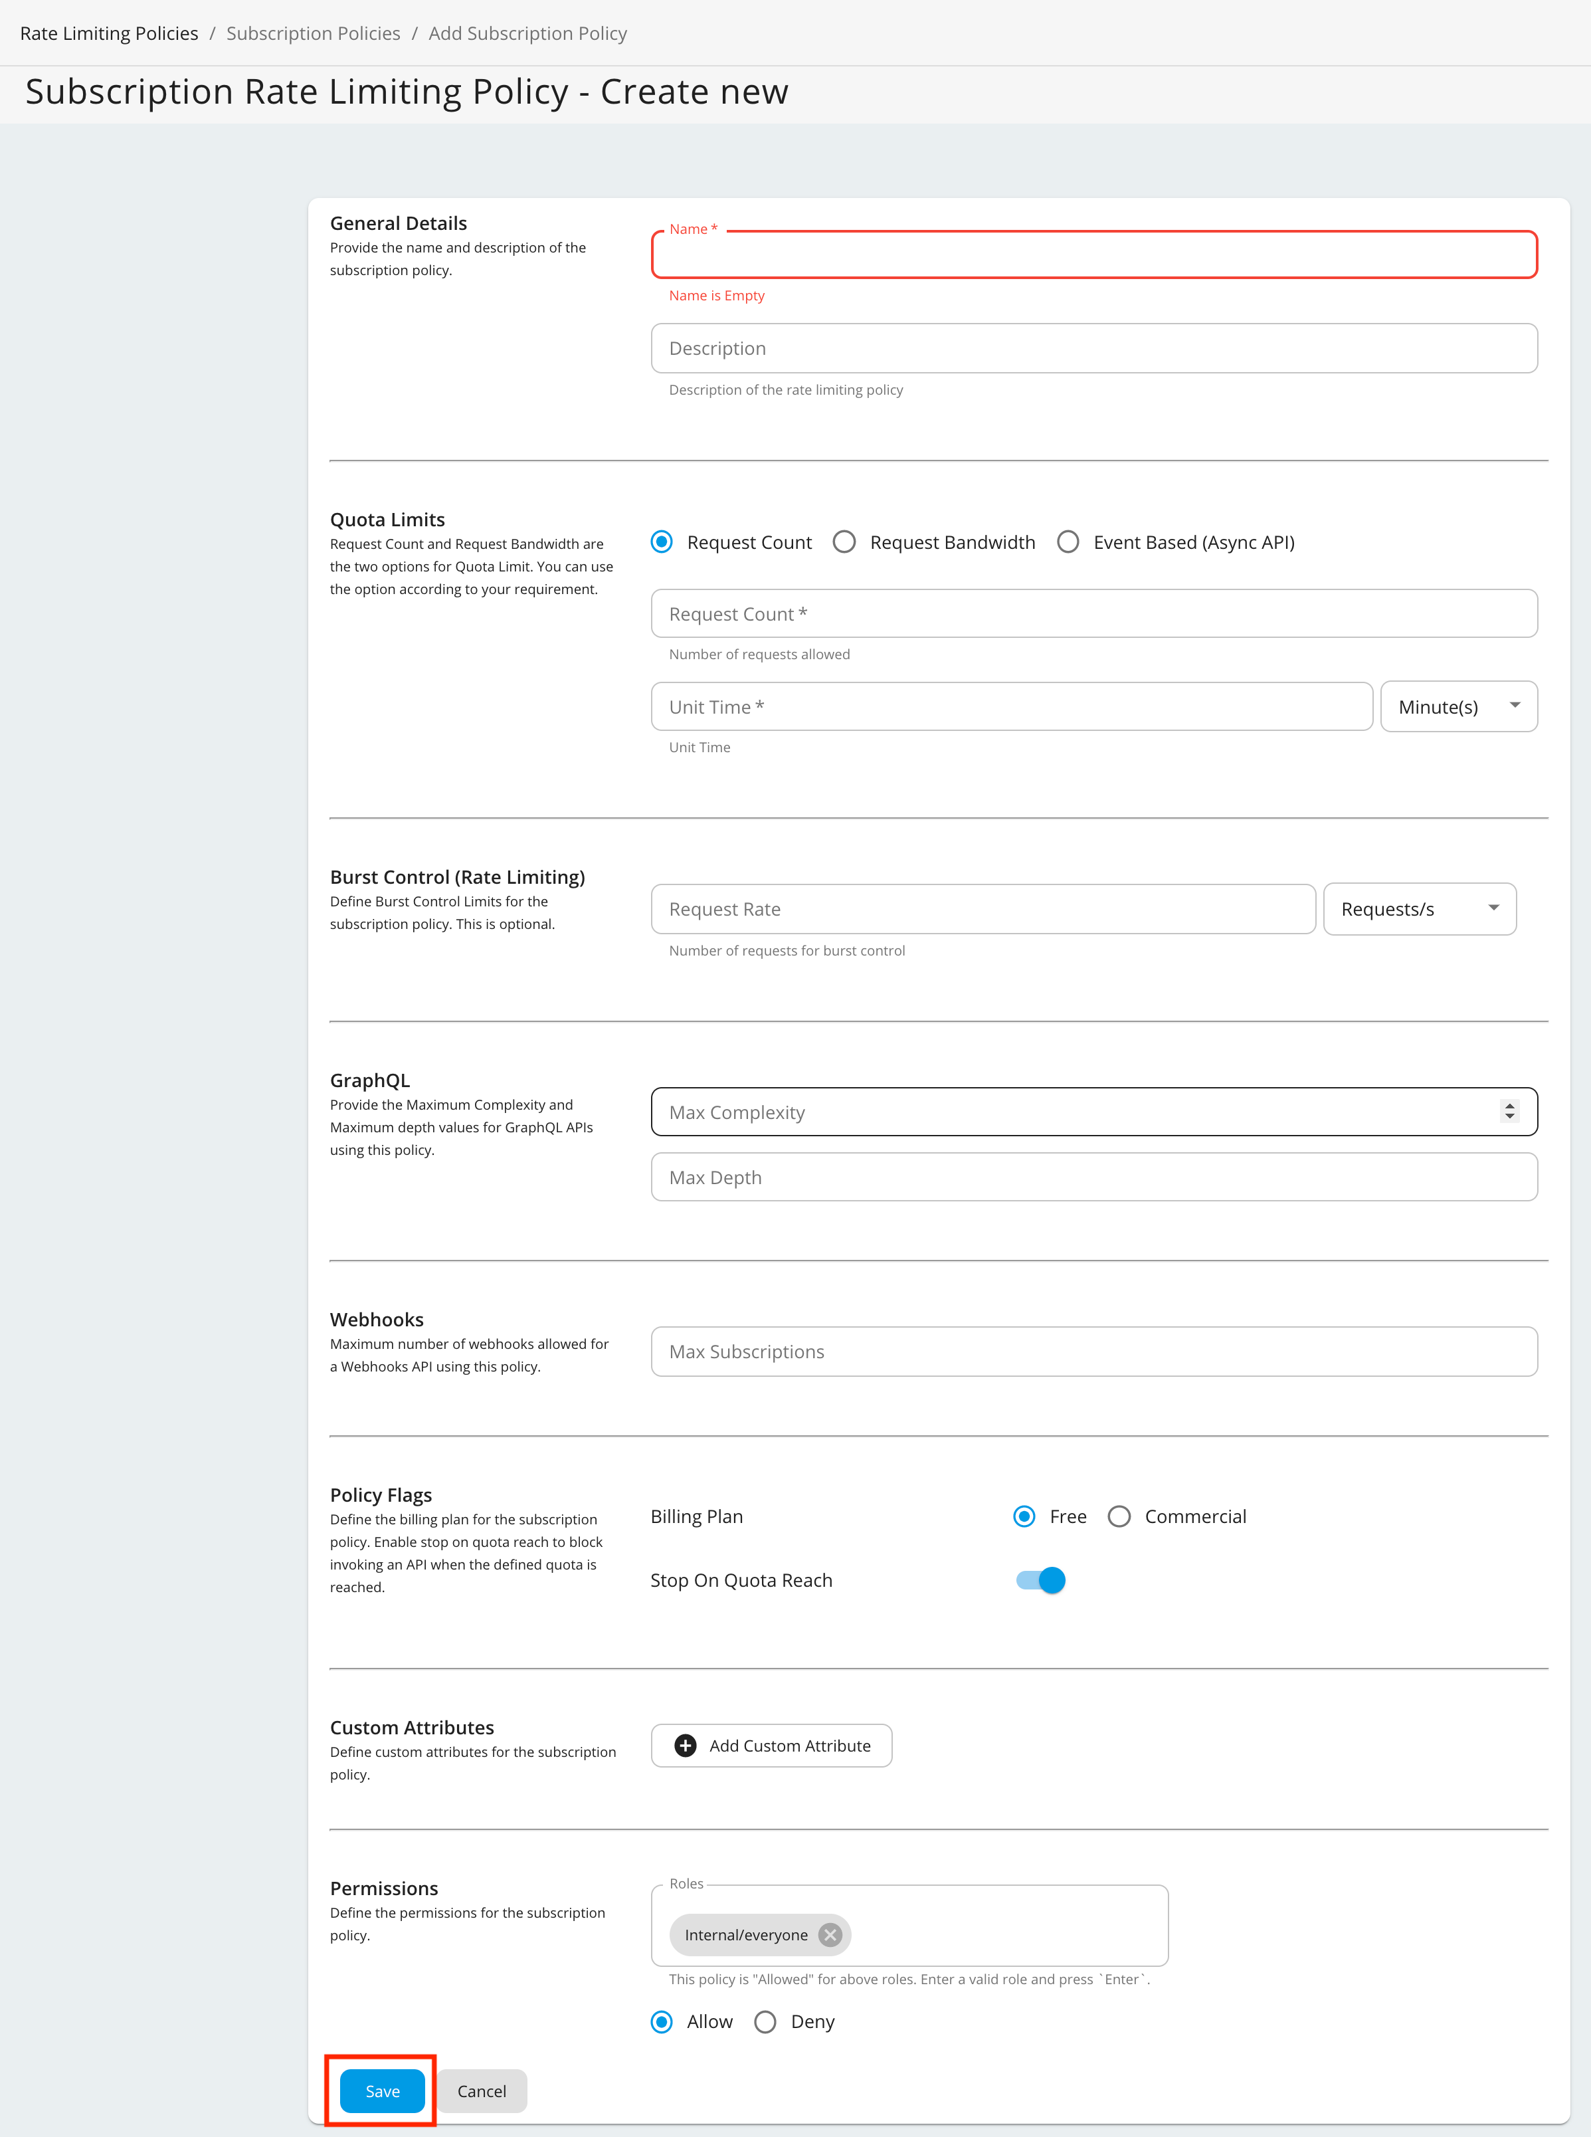Focus the Request Rate burst control field
Screen dimensions: 1591x2137
(x=983, y=910)
